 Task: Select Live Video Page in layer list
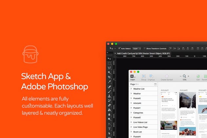[141, 127]
